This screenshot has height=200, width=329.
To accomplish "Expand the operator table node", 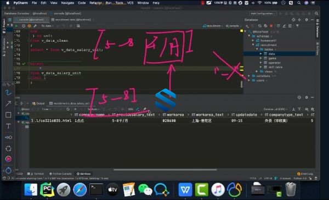I will tap(261, 63).
